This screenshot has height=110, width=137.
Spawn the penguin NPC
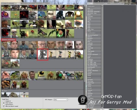point(42,75)
